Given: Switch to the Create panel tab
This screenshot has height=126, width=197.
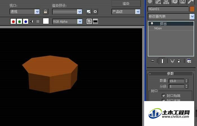Looking at the screenshot, I should click(150, 2).
